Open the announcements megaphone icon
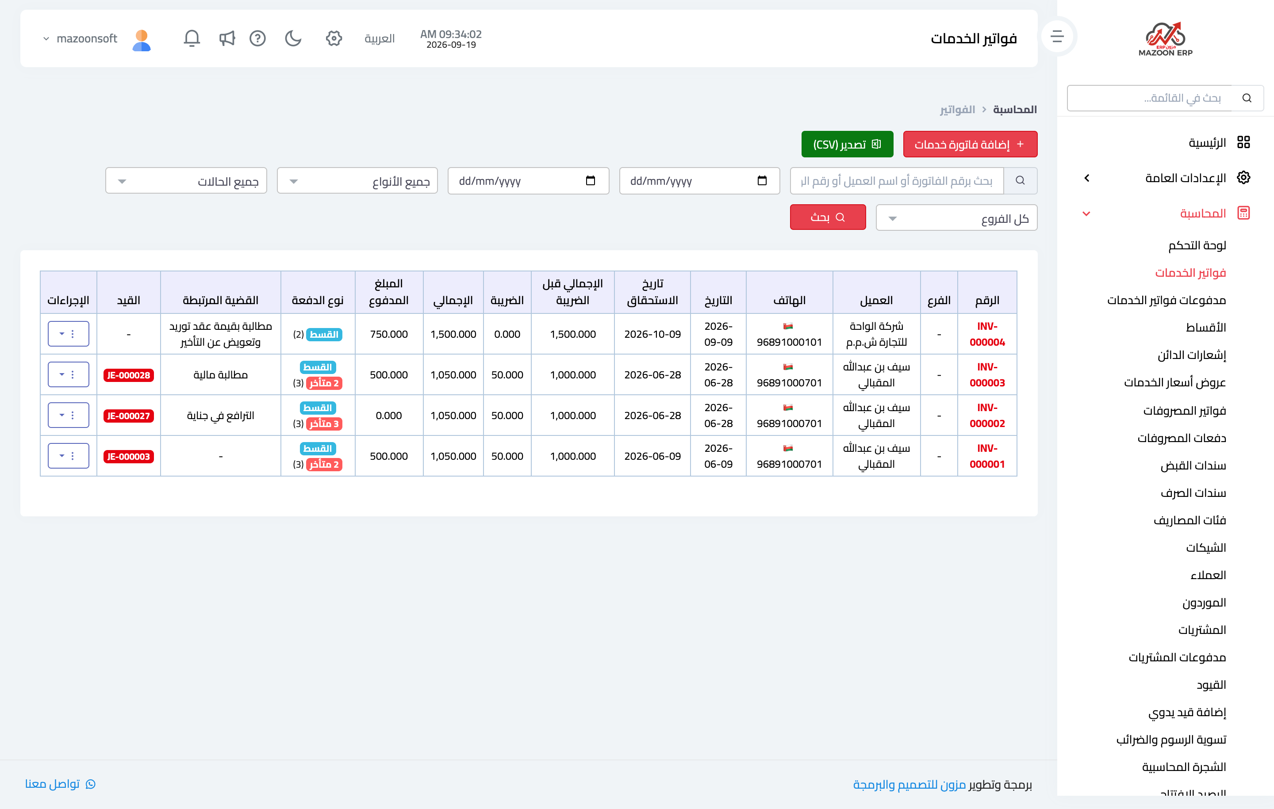This screenshot has width=1274, height=809. click(x=226, y=38)
